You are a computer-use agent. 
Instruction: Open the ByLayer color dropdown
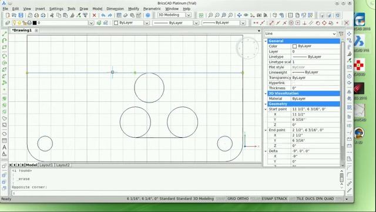coord(147,23)
